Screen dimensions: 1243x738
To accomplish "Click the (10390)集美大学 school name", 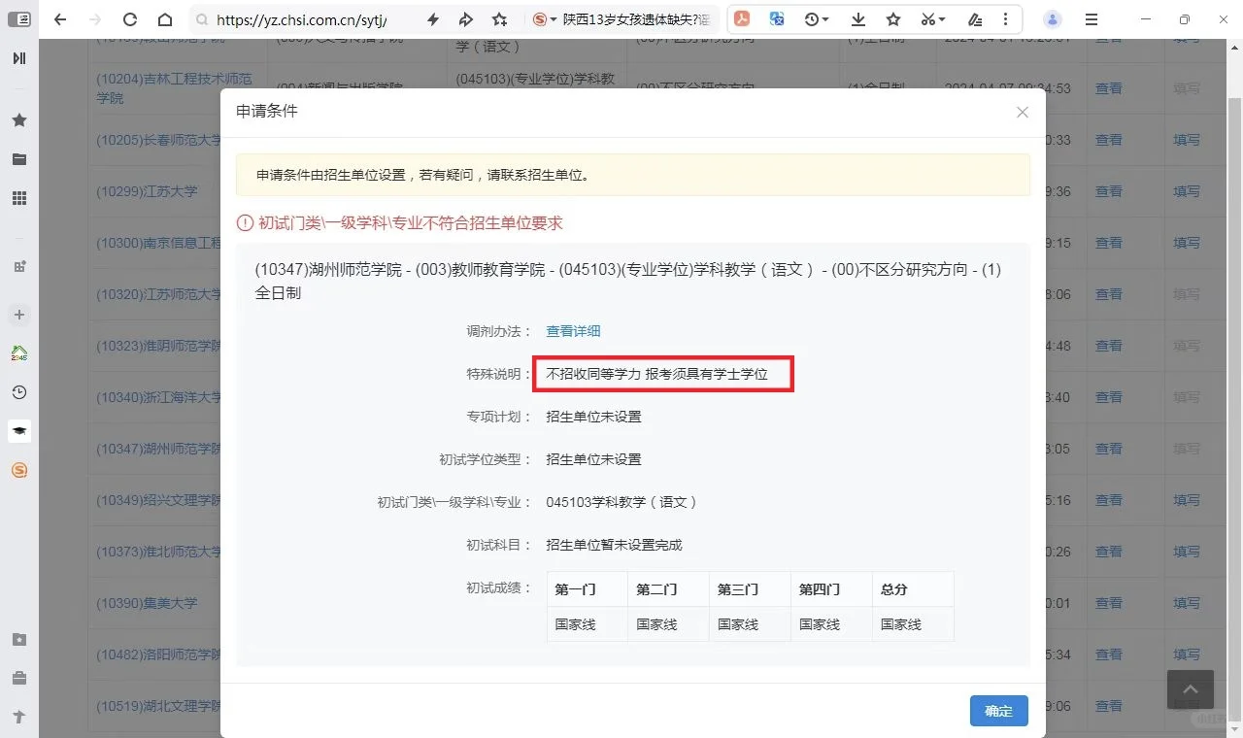I will (x=147, y=603).
